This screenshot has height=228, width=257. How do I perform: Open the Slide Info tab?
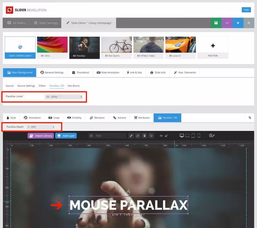click(158, 72)
